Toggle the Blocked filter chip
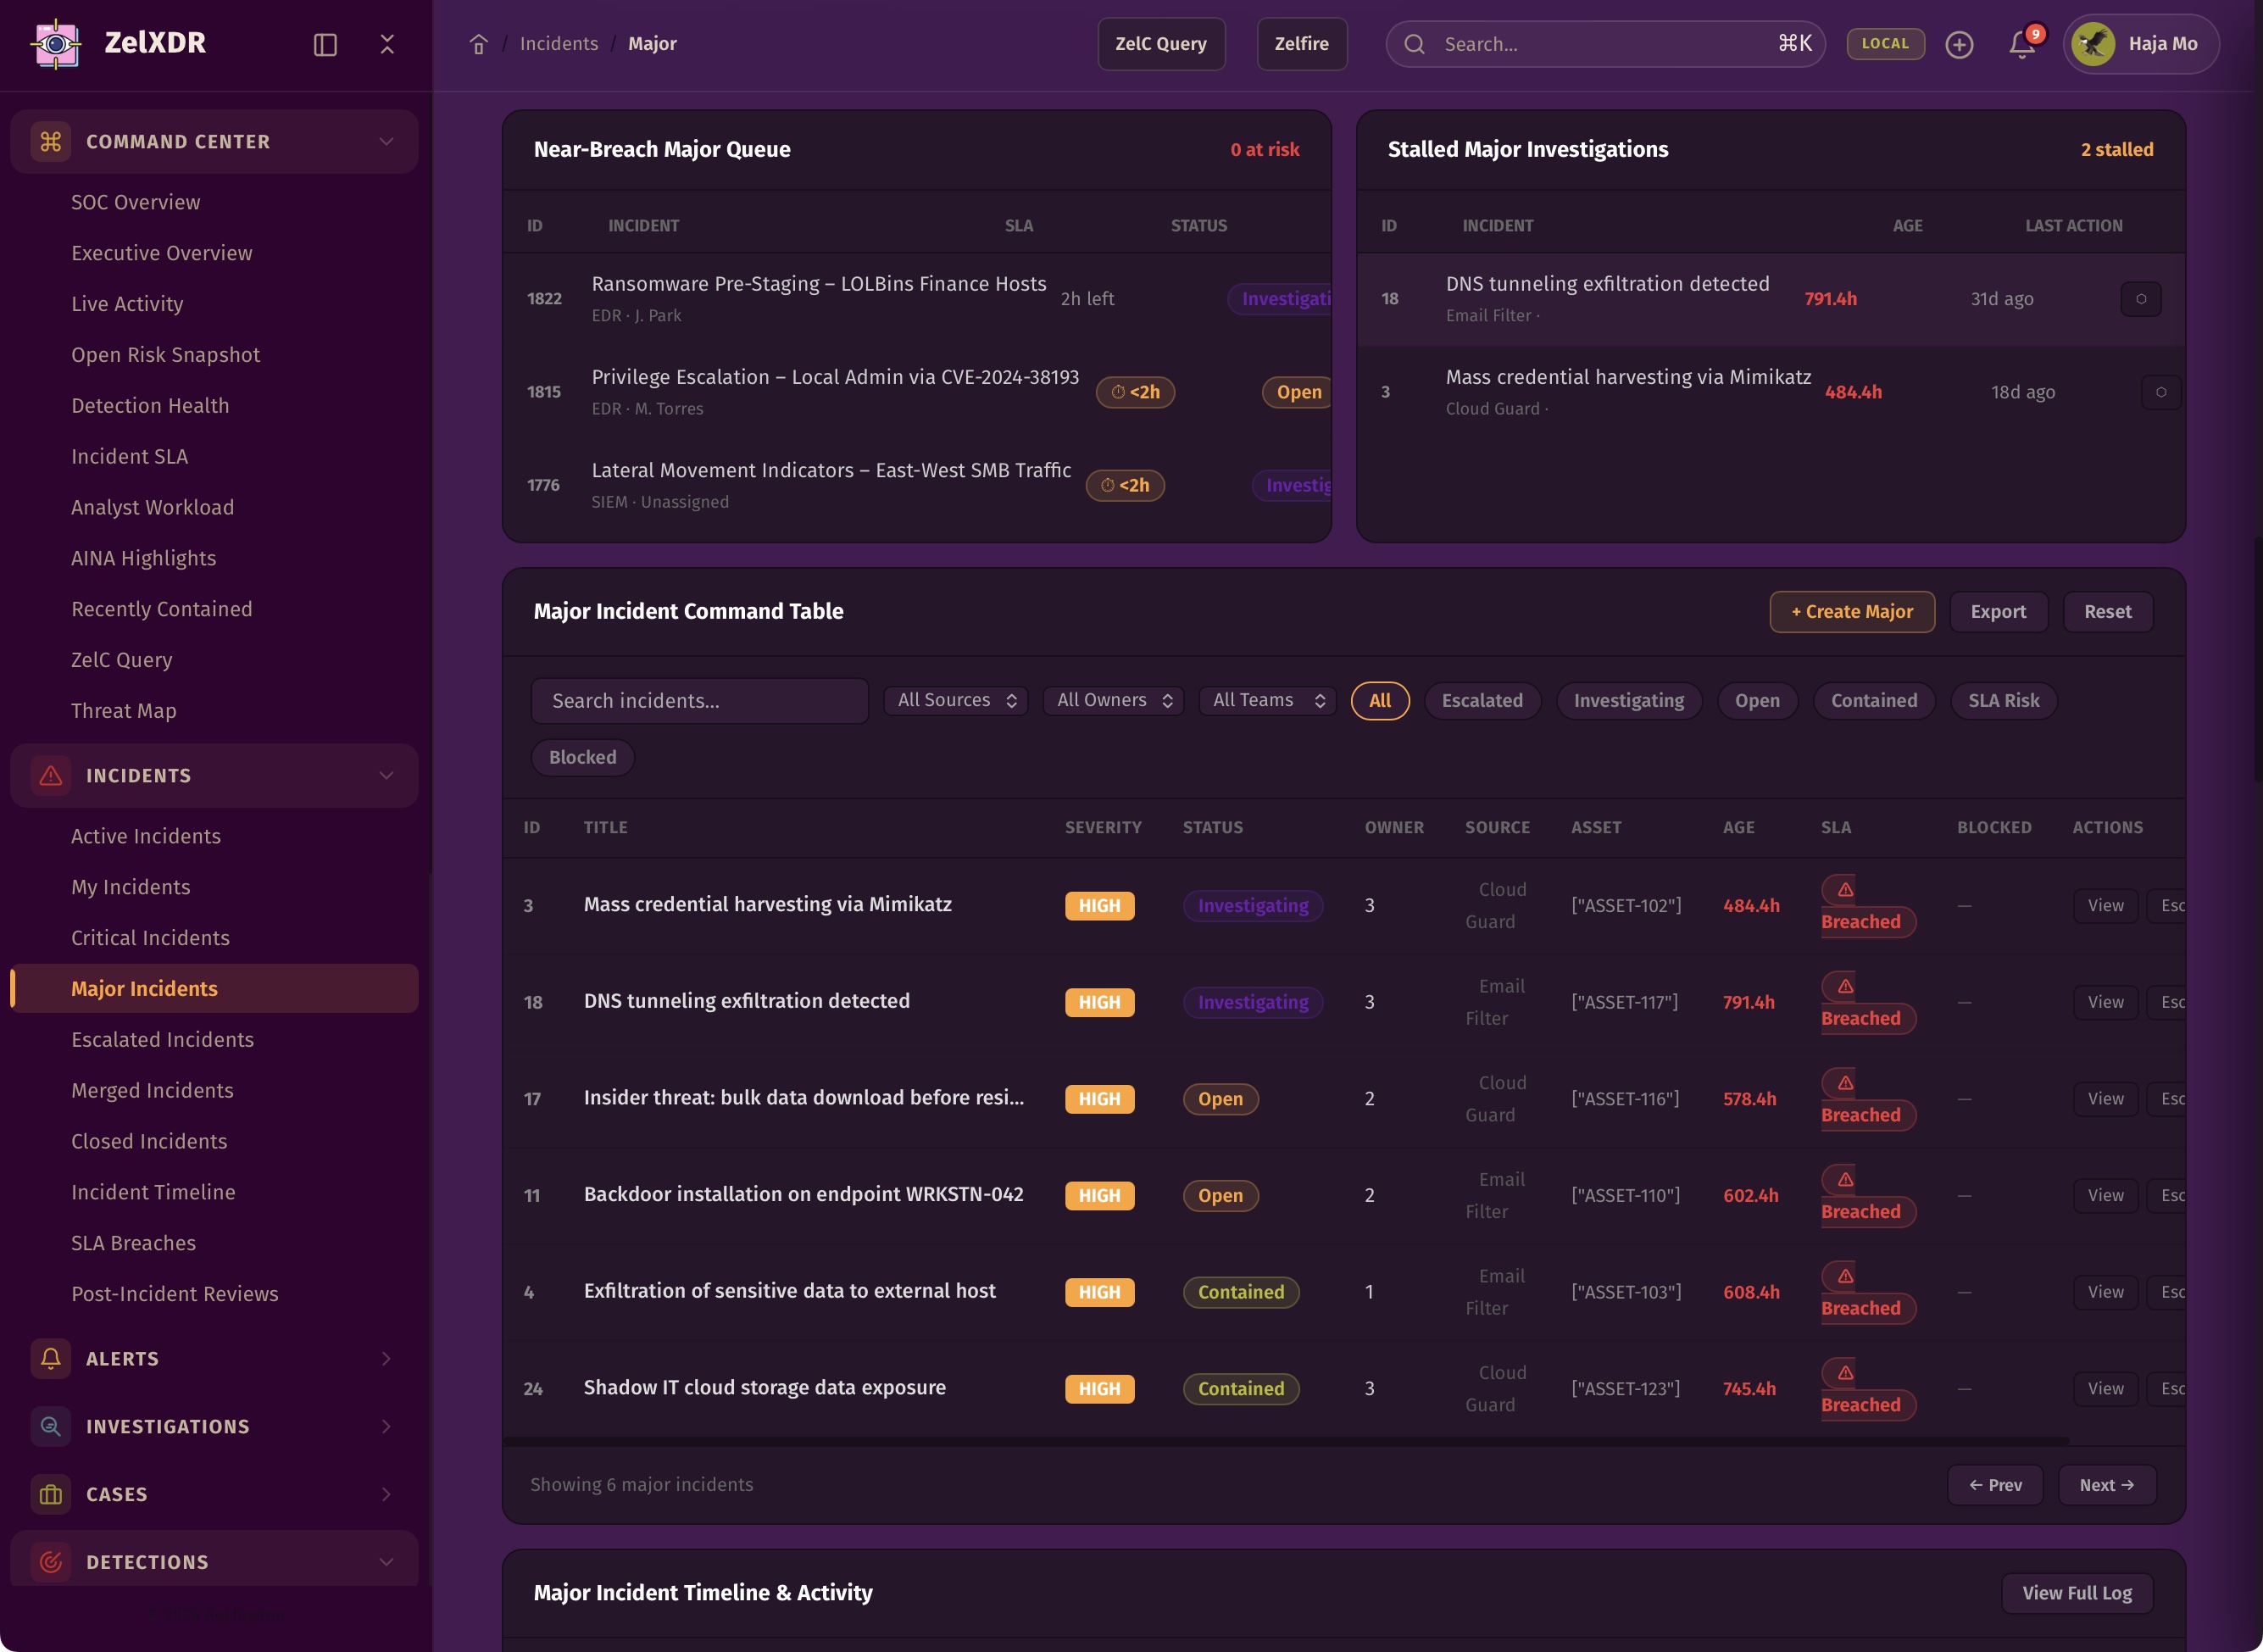Viewport: 2263px width, 1652px height. pos(582,758)
